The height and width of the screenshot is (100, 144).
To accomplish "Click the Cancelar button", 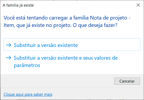I will [x=127, y=81].
